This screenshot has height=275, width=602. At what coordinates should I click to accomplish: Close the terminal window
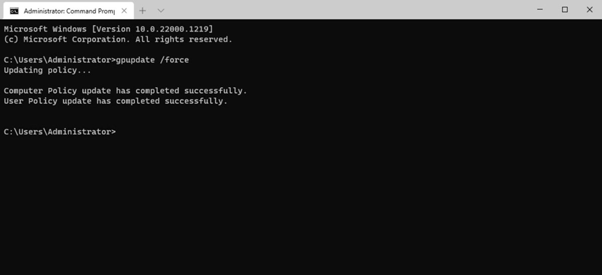point(589,10)
